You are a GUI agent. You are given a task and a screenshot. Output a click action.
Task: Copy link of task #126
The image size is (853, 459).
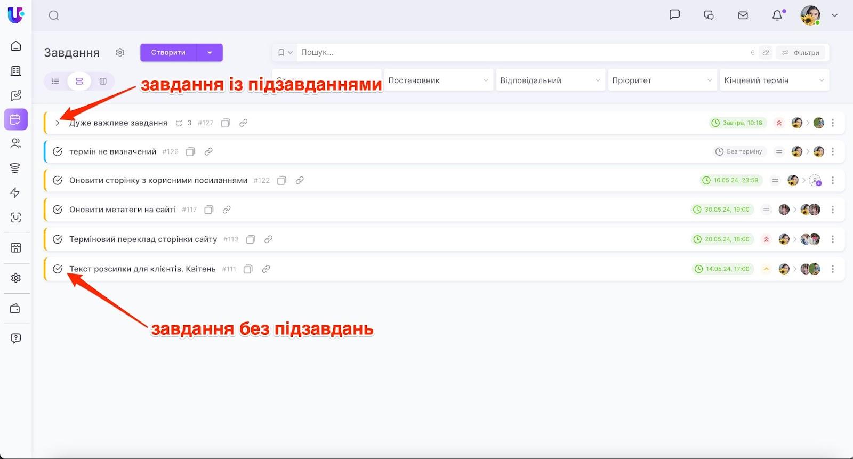(x=208, y=151)
